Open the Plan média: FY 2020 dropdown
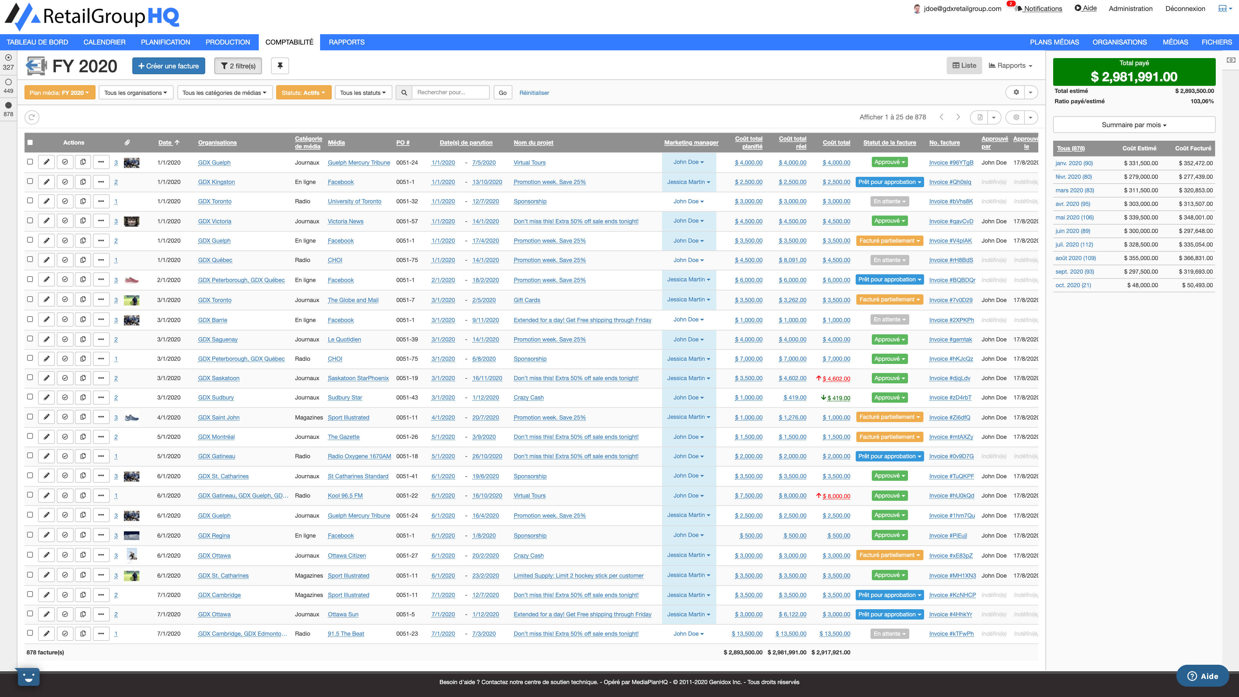Image resolution: width=1239 pixels, height=697 pixels. (x=60, y=92)
